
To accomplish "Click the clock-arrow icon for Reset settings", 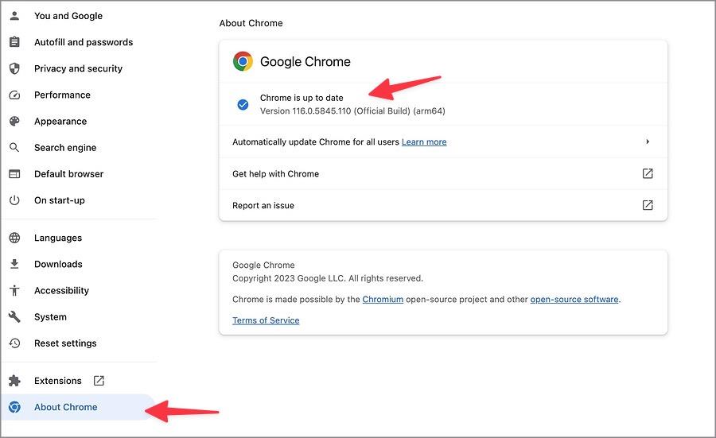I will (x=14, y=343).
